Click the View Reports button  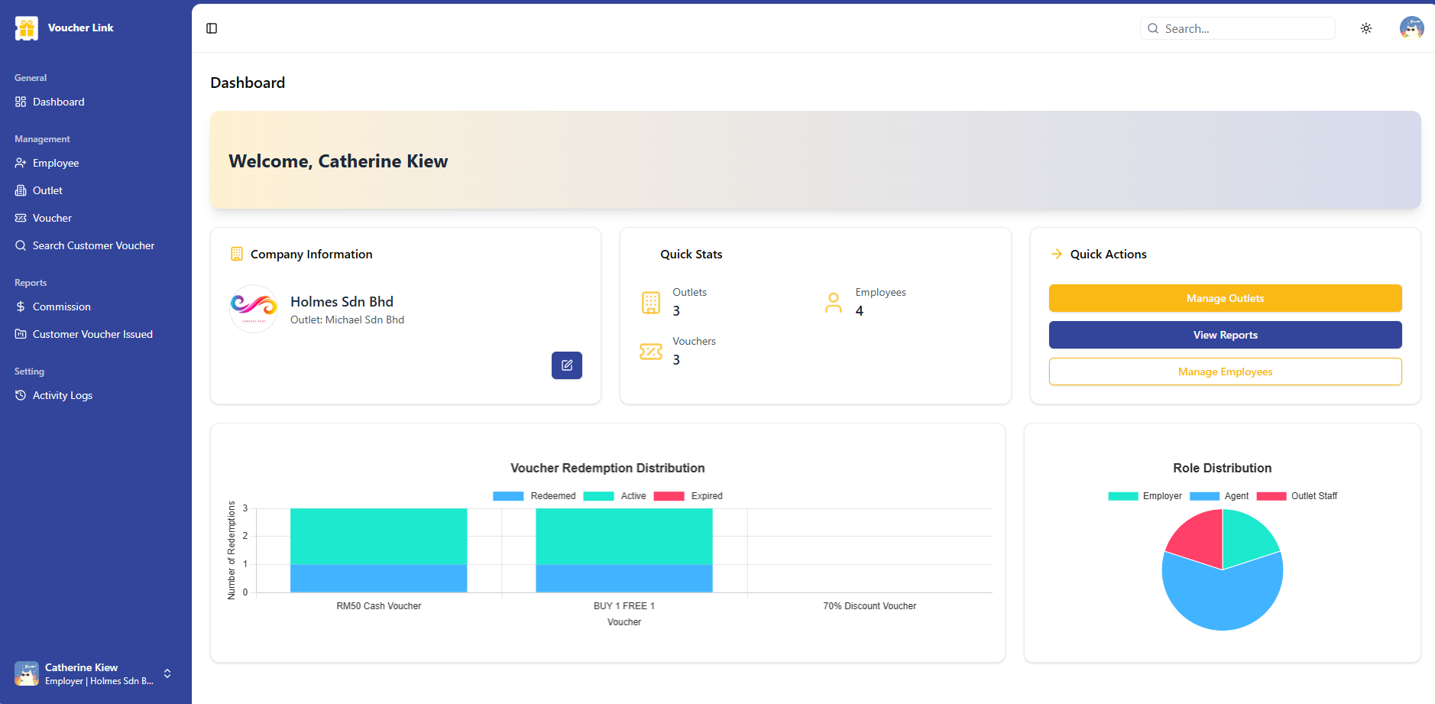pos(1224,335)
